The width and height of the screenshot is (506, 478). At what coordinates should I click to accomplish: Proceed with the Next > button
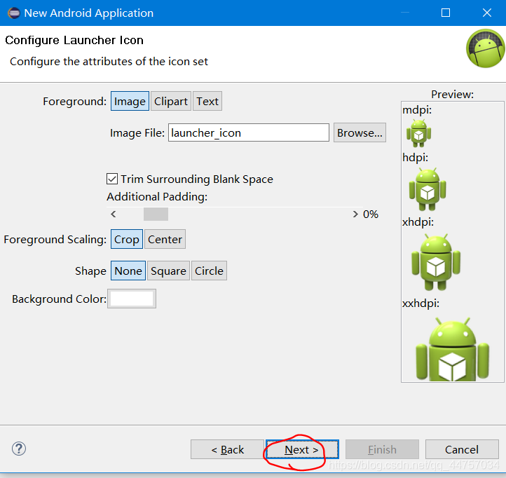[302, 449]
